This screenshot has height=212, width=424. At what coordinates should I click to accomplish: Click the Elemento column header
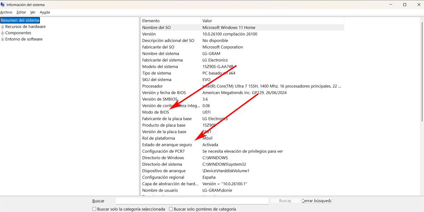pyautogui.click(x=170, y=21)
